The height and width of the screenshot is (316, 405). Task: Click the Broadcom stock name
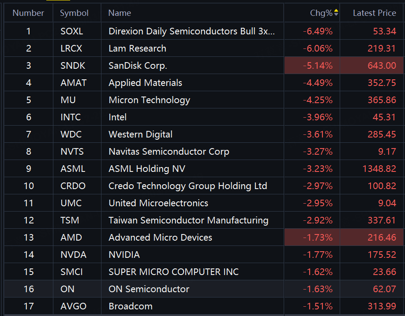coord(130,306)
